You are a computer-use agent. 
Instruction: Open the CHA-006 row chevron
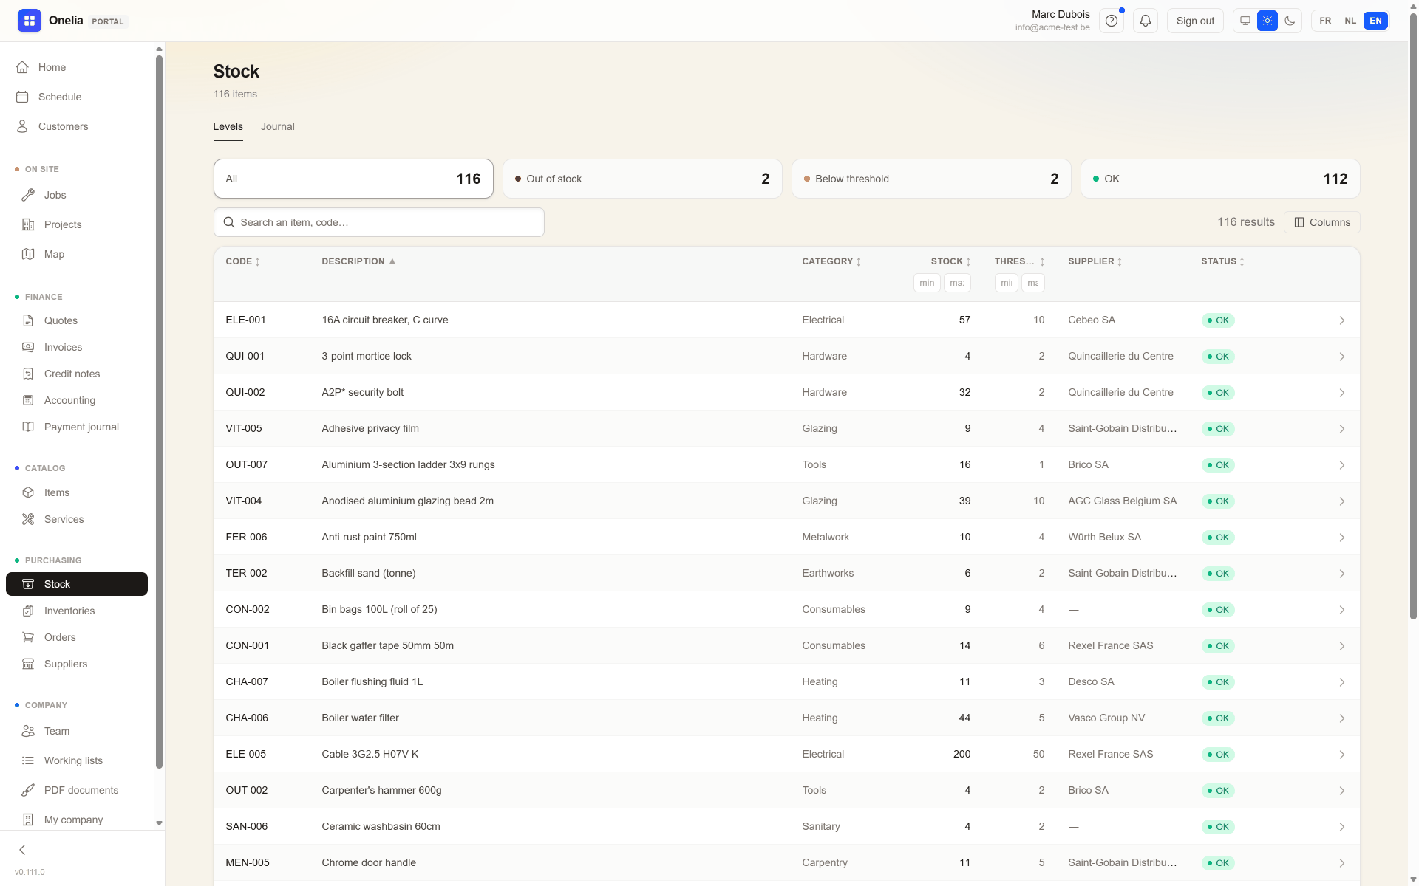coord(1341,718)
